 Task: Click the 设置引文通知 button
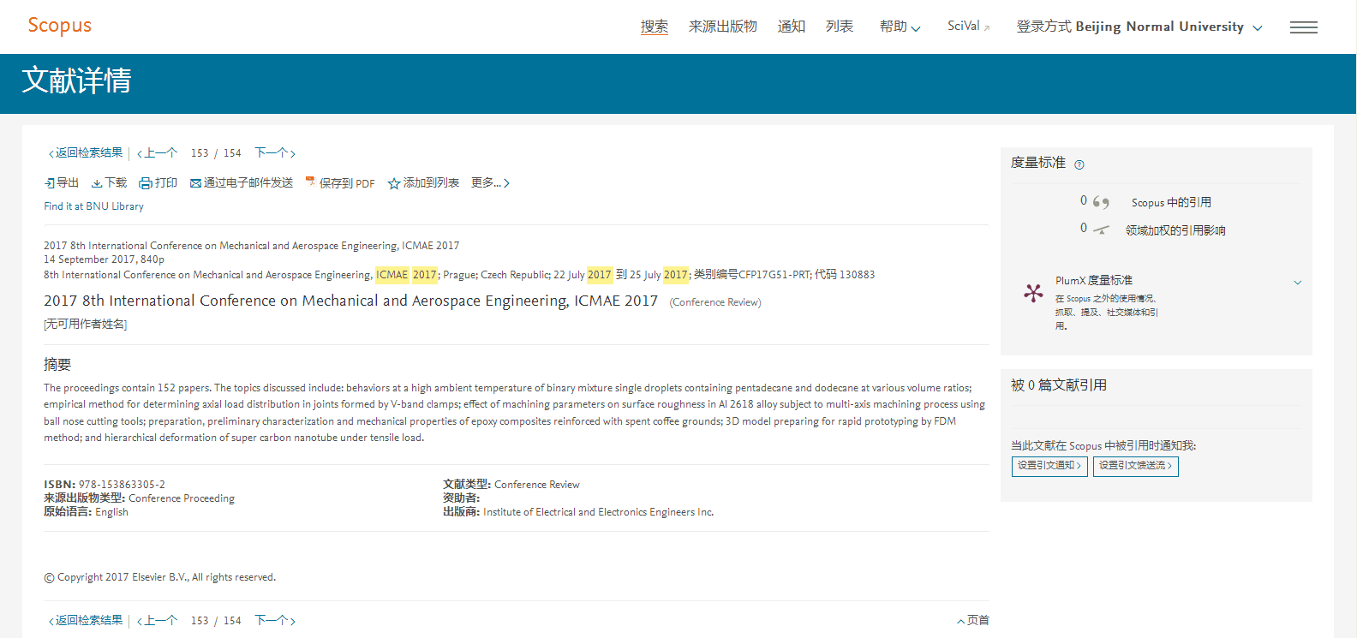[x=1049, y=466]
